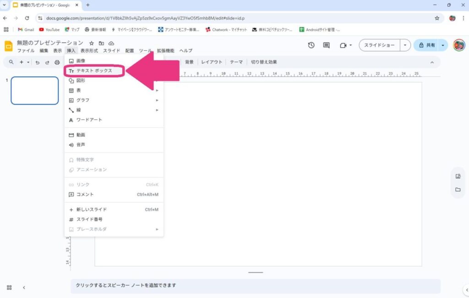Select 画像 from insert menu
The width and height of the screenshot is (469, 298).
click(x=114, y=61)
